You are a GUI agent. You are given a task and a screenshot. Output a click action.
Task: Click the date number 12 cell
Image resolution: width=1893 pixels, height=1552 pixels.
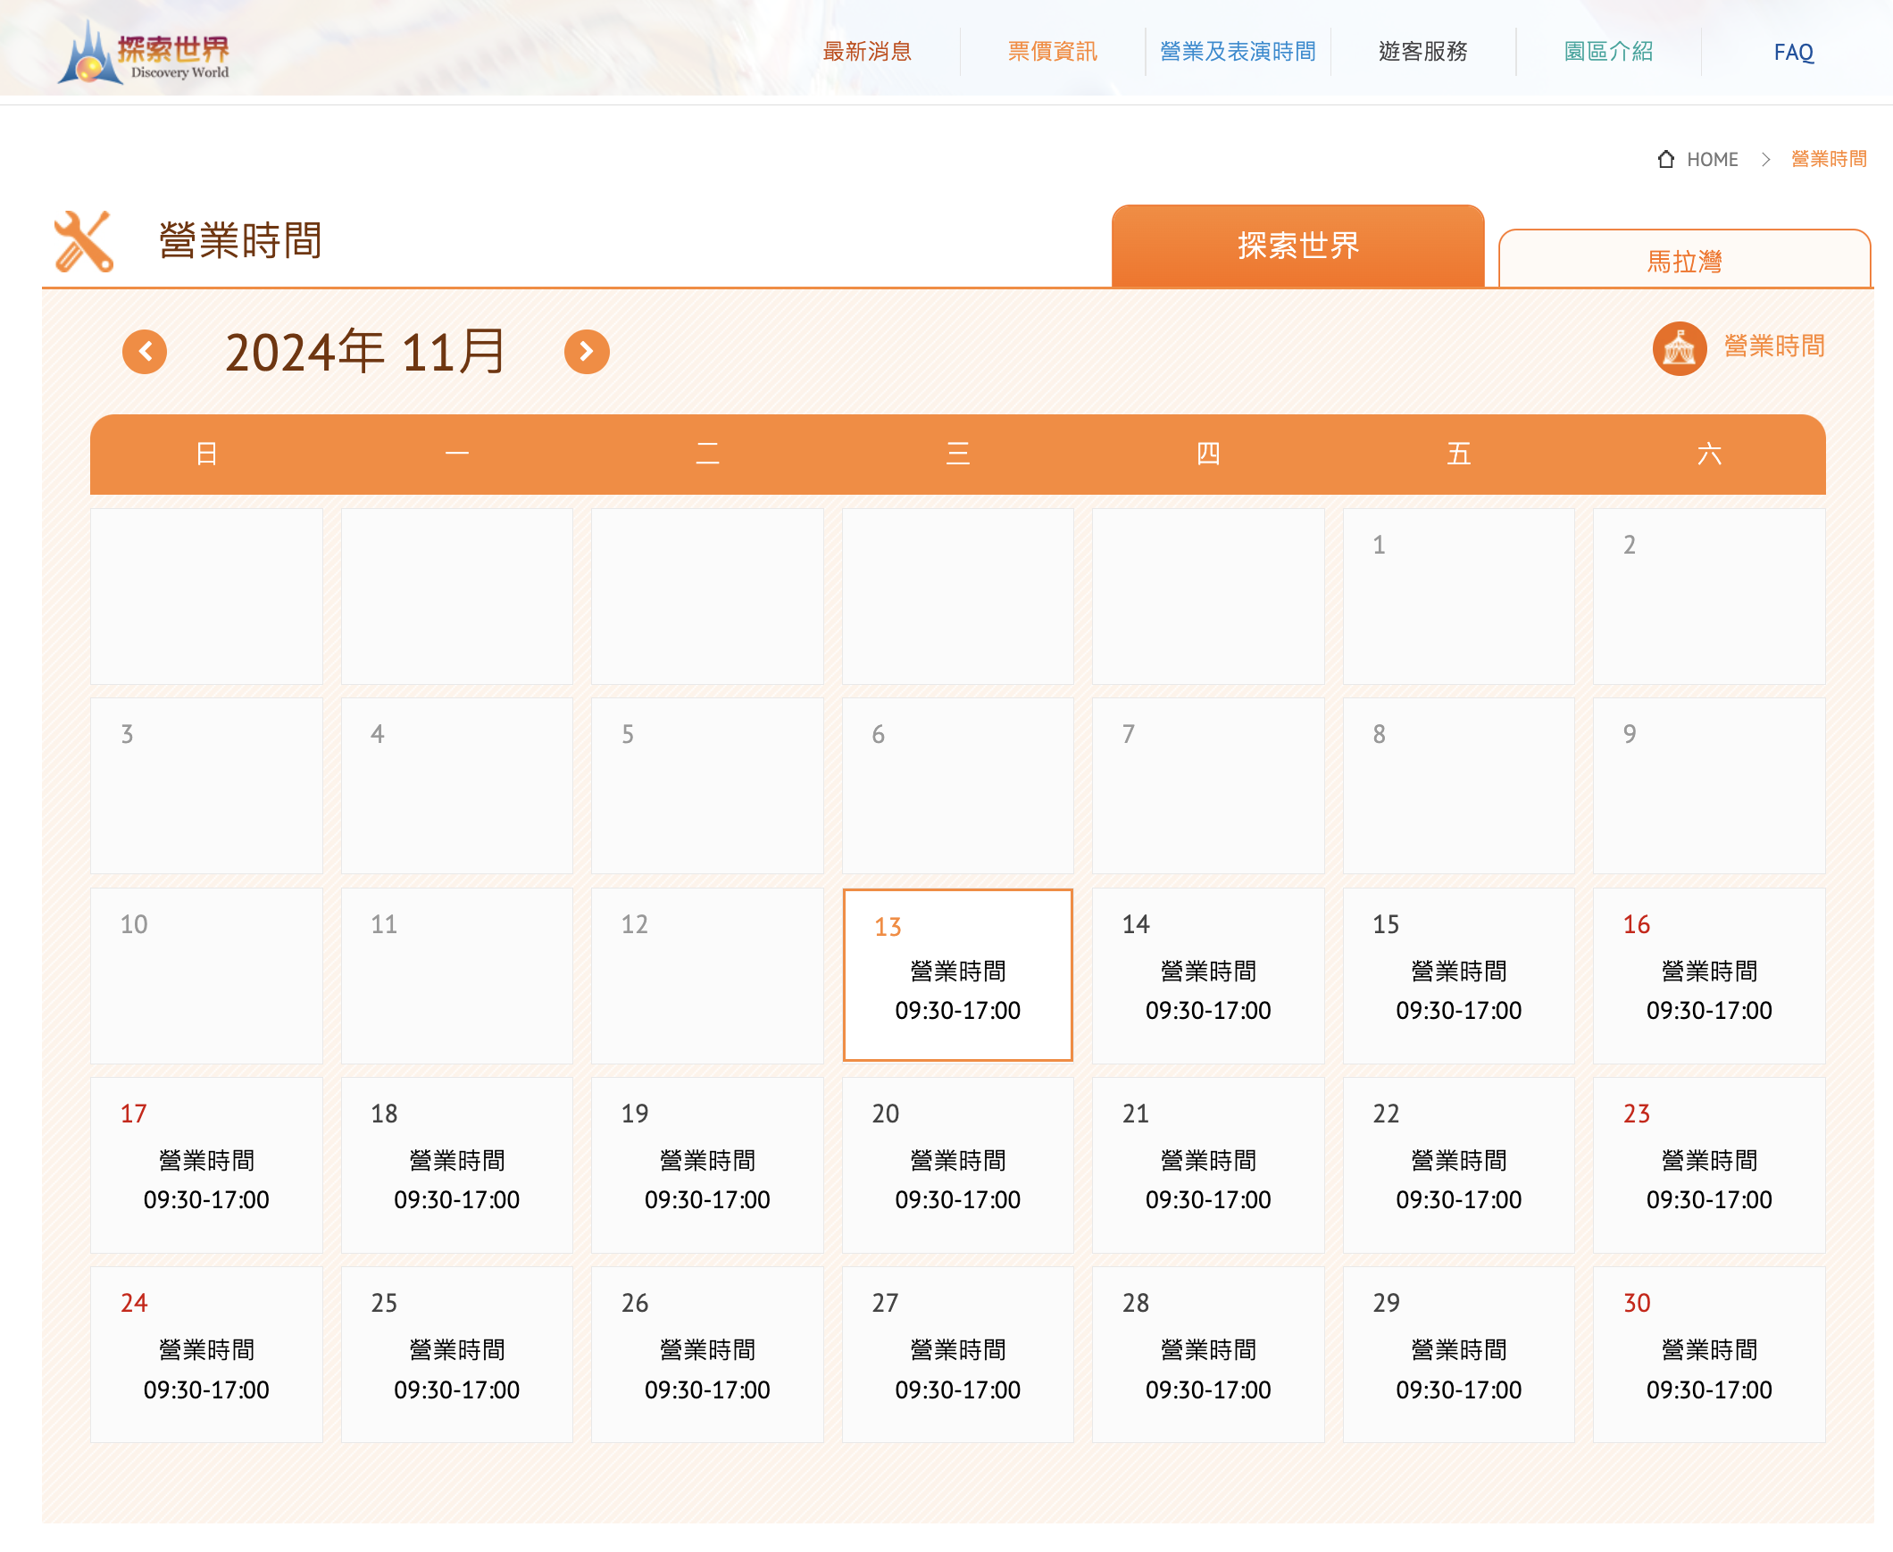[x=707, y=974]
